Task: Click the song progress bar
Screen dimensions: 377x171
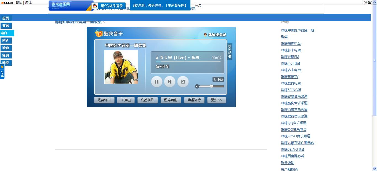Action: pyautogui.click(x=188, y=62)
